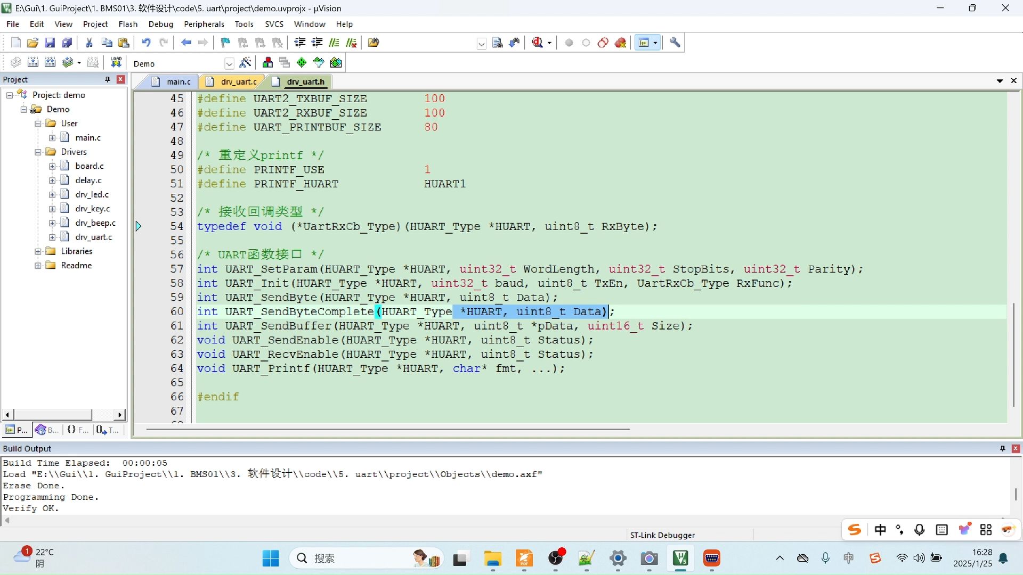Viewport: 1023px width, 575px height.
Task: Toggle pin on Build Output panel
Action: (x=1002, y=448)
